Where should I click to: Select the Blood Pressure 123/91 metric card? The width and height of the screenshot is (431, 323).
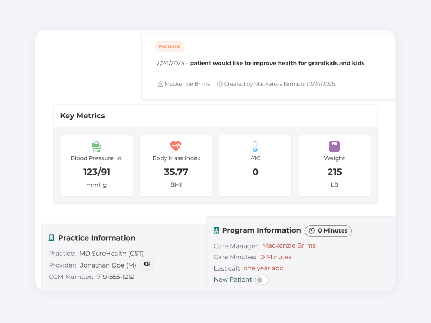tap(96, 165)
